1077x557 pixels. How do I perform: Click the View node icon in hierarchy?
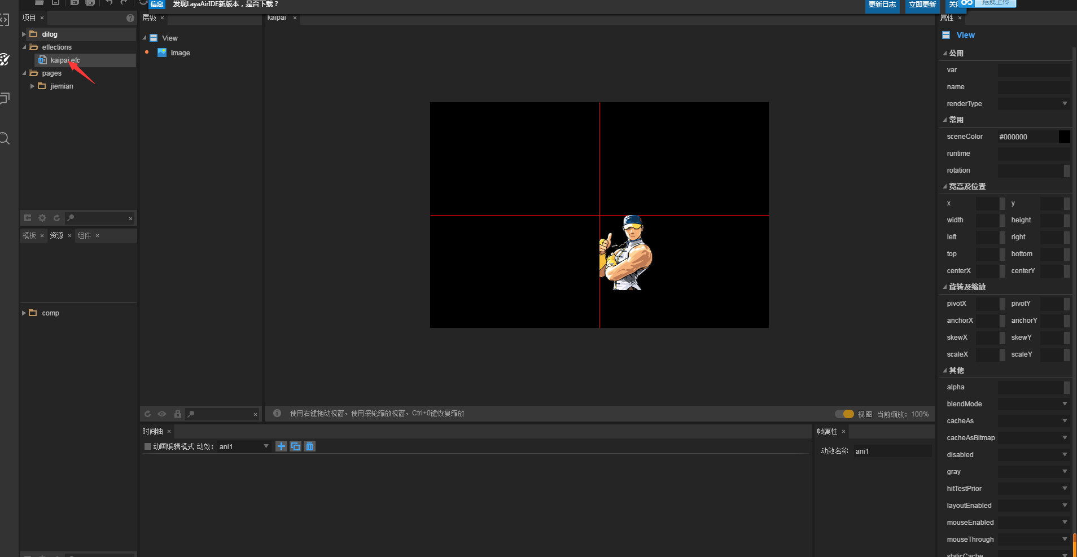pyautogui.click(x=154, y=38)
